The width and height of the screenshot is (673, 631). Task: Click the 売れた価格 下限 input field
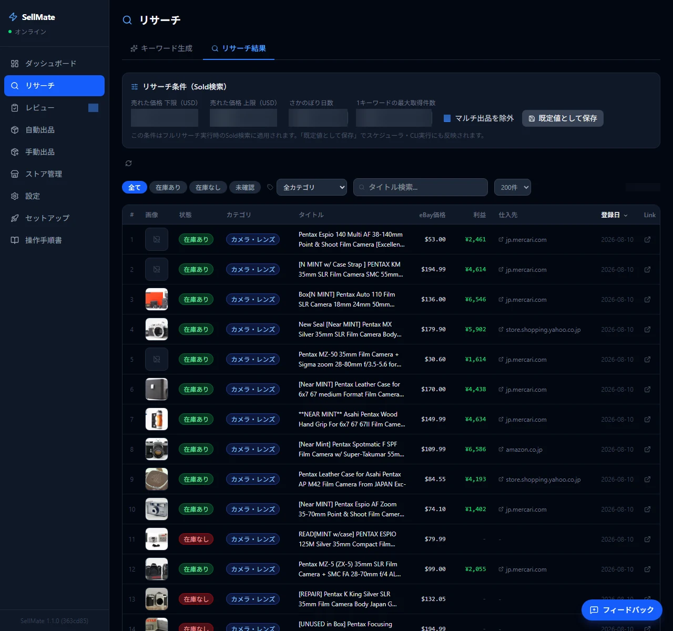[165, 118]
